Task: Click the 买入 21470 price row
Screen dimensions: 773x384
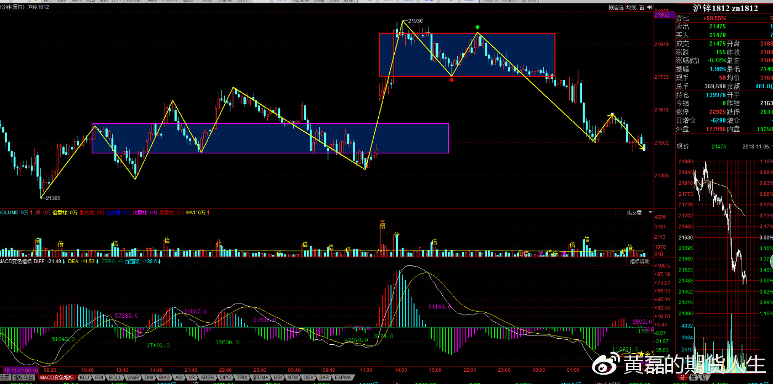Action: tap(723, 35)
